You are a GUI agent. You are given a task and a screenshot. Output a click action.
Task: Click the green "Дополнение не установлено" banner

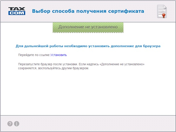(x=88, y=27)
